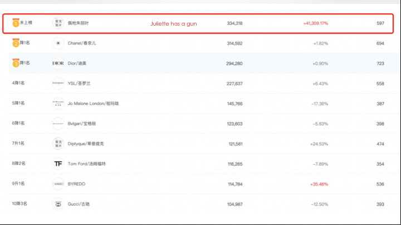
Task: Click the count 387 in Jo Malone row
Action: click(380, 104)
